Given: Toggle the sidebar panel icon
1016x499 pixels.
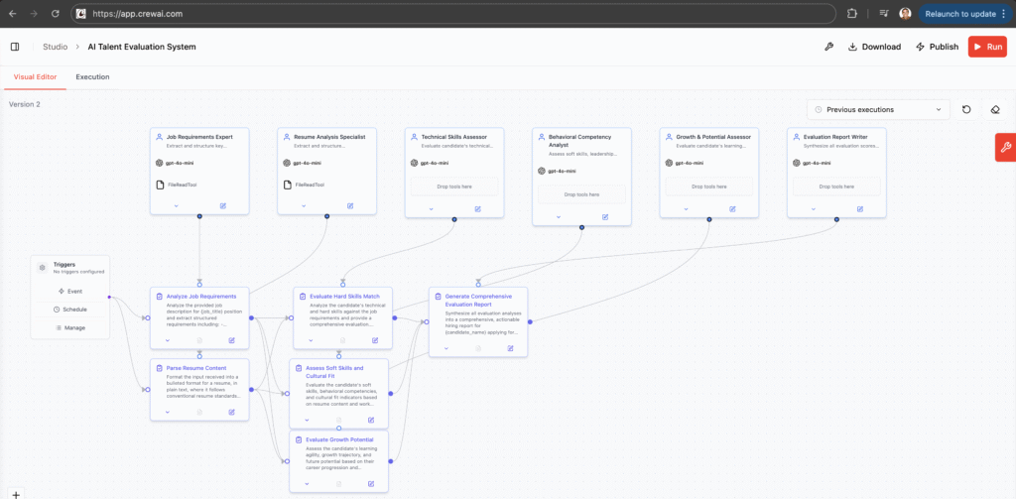Looking at the screenshot, I should 15,47.
